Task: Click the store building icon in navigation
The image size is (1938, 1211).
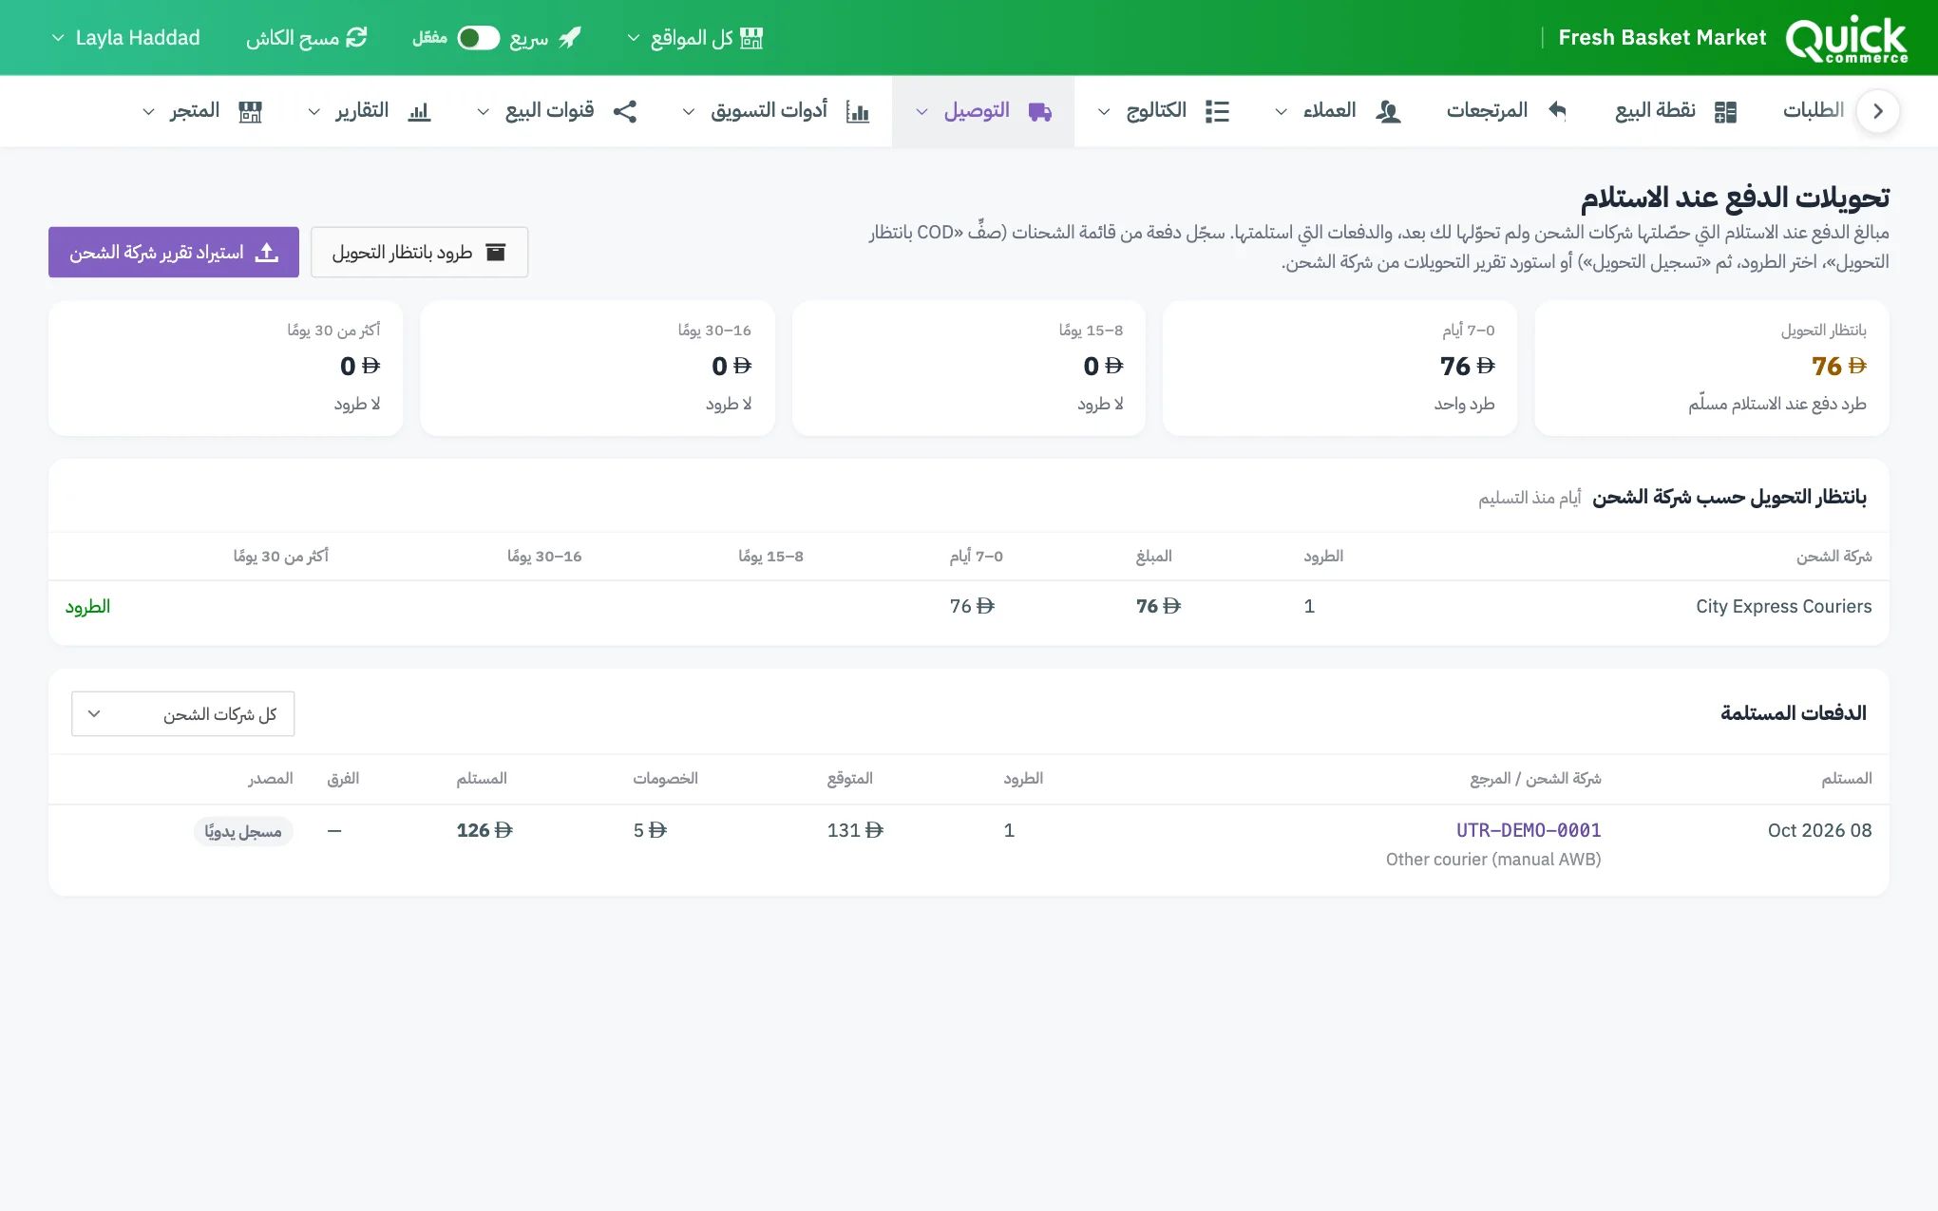Action: click(250, 111)
